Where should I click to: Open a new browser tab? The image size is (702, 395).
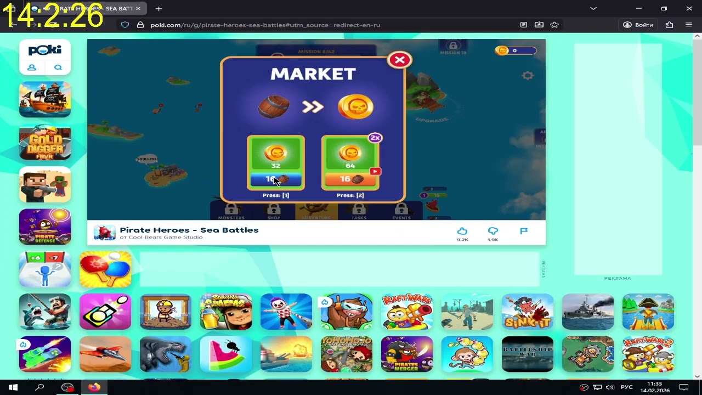pyautogui.click(x=158, y=9)
